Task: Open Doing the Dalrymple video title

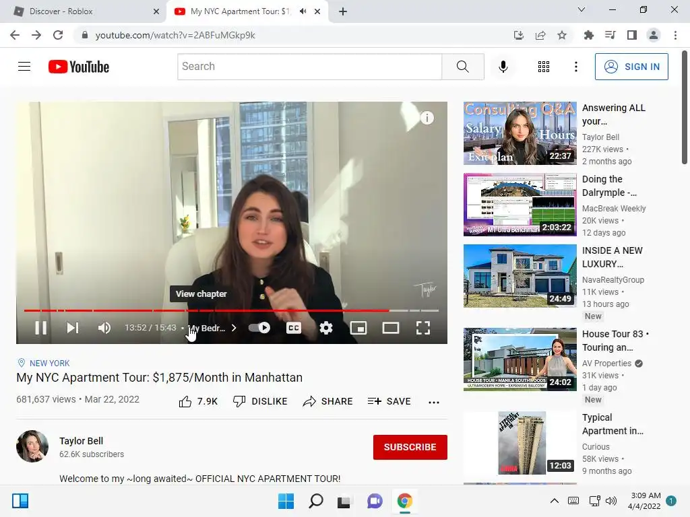Action: 609,186
